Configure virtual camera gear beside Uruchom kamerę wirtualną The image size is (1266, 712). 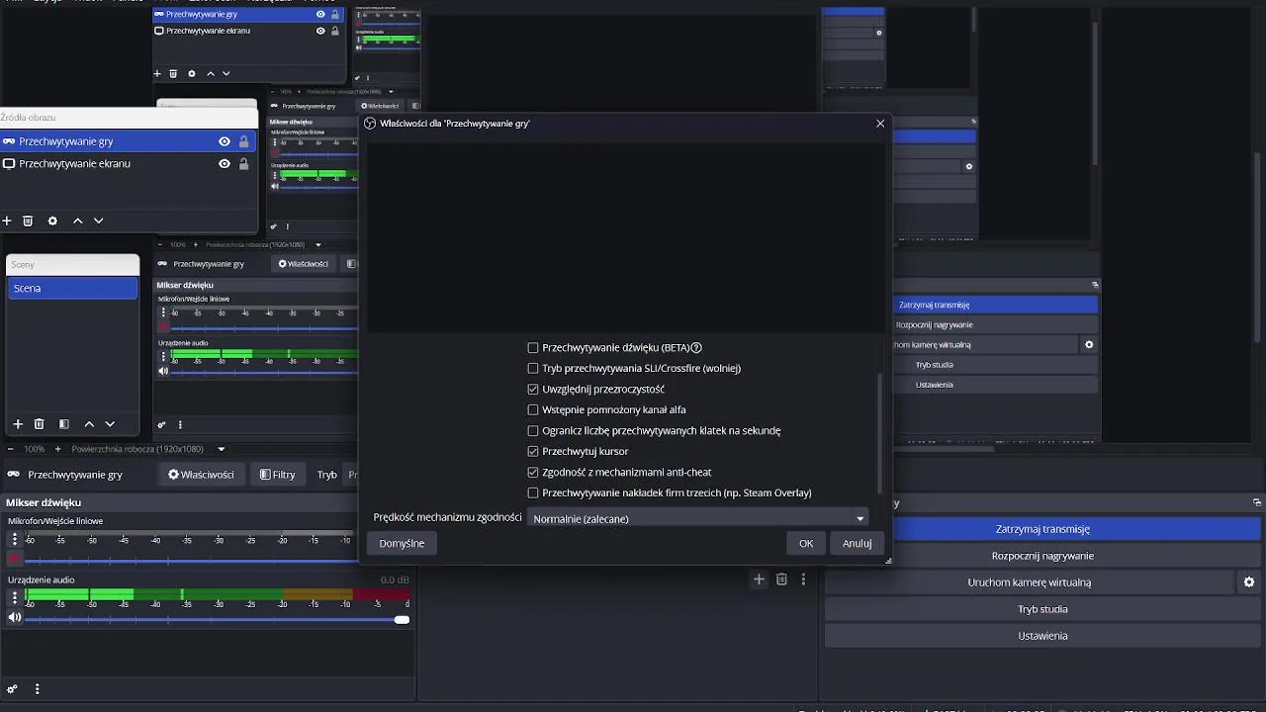click(1249, 582)
